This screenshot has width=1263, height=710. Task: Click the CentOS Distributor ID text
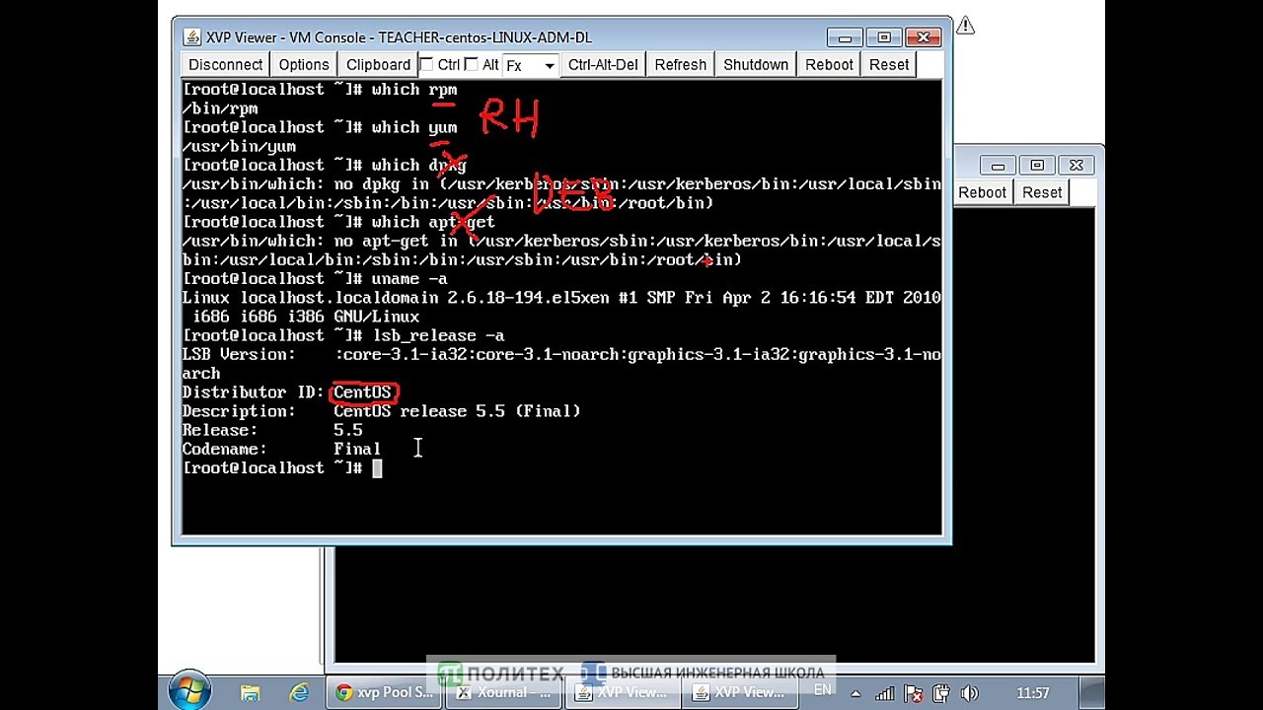pyautogui.click(x=362, y=392)
